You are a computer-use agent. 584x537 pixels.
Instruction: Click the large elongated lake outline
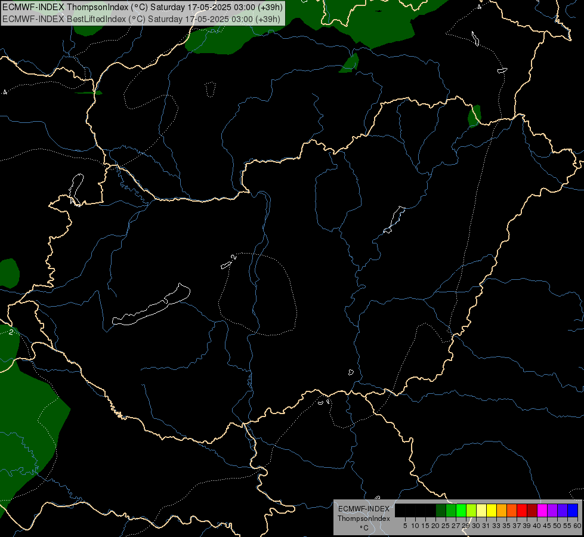[151, 305]
